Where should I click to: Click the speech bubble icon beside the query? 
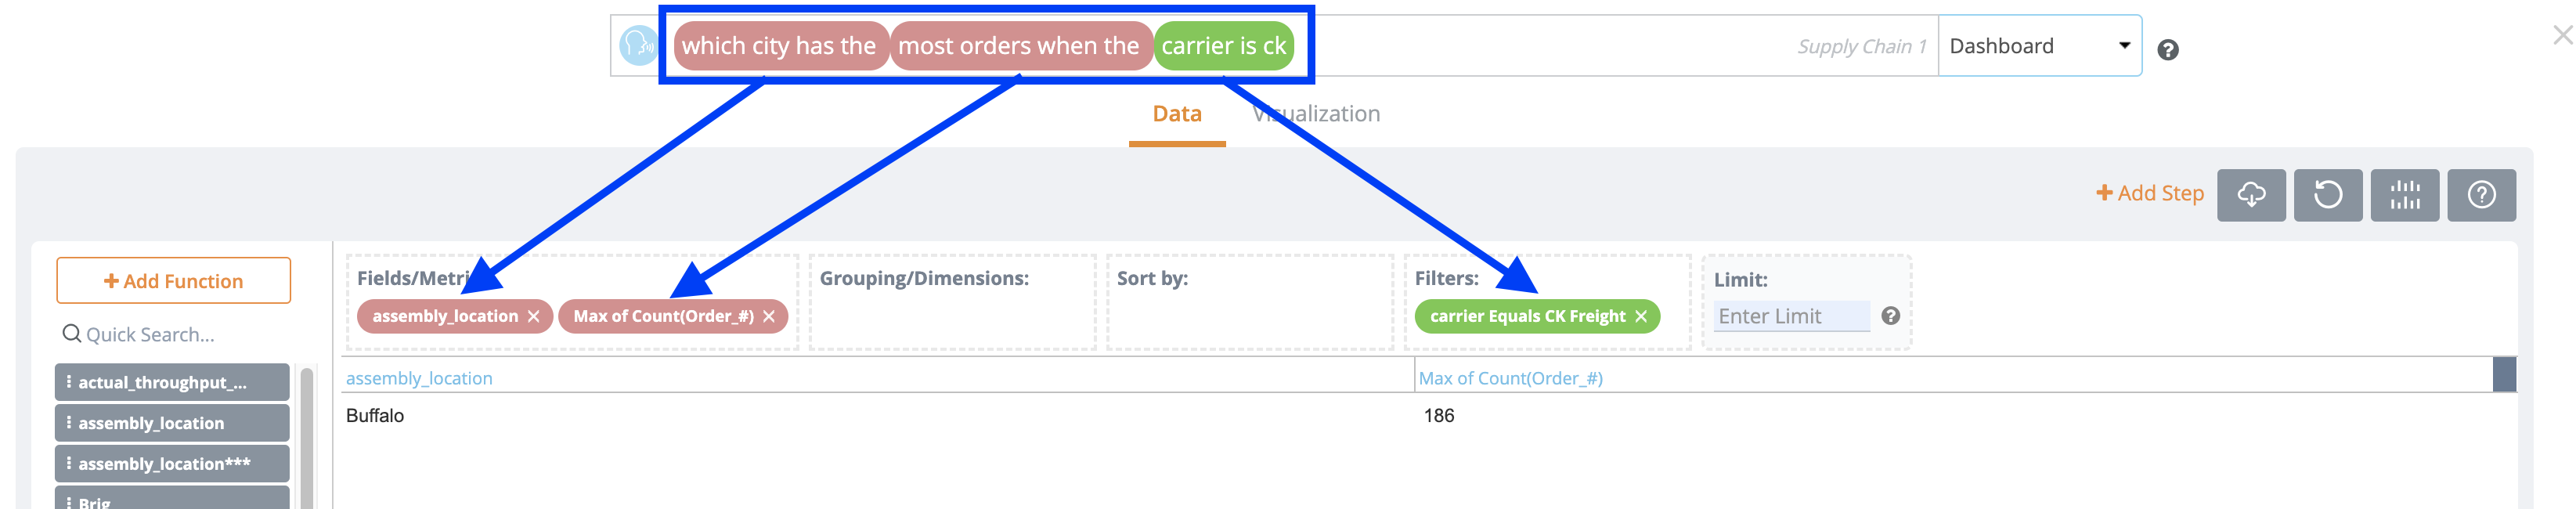(637, 45)
